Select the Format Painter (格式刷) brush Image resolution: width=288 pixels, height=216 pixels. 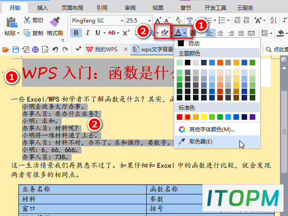[55, 22]
